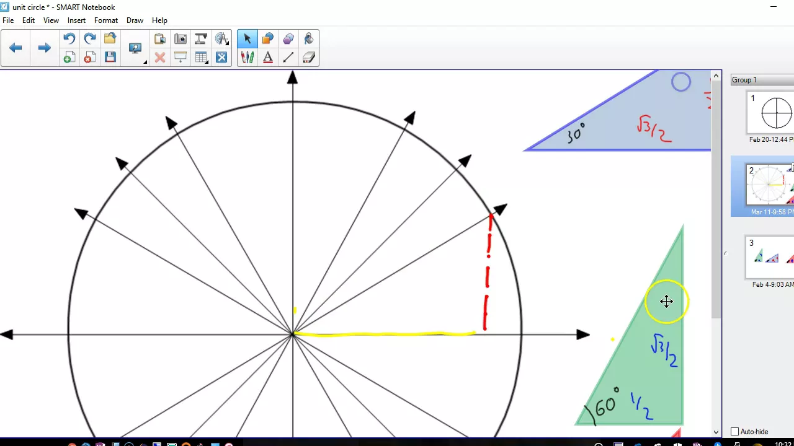Select page 2 thumbnail in sorter

(770, 185)
